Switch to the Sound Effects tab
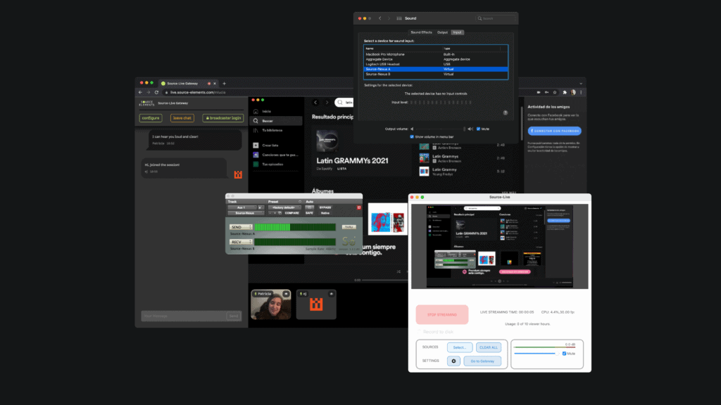 coord(421,32)
